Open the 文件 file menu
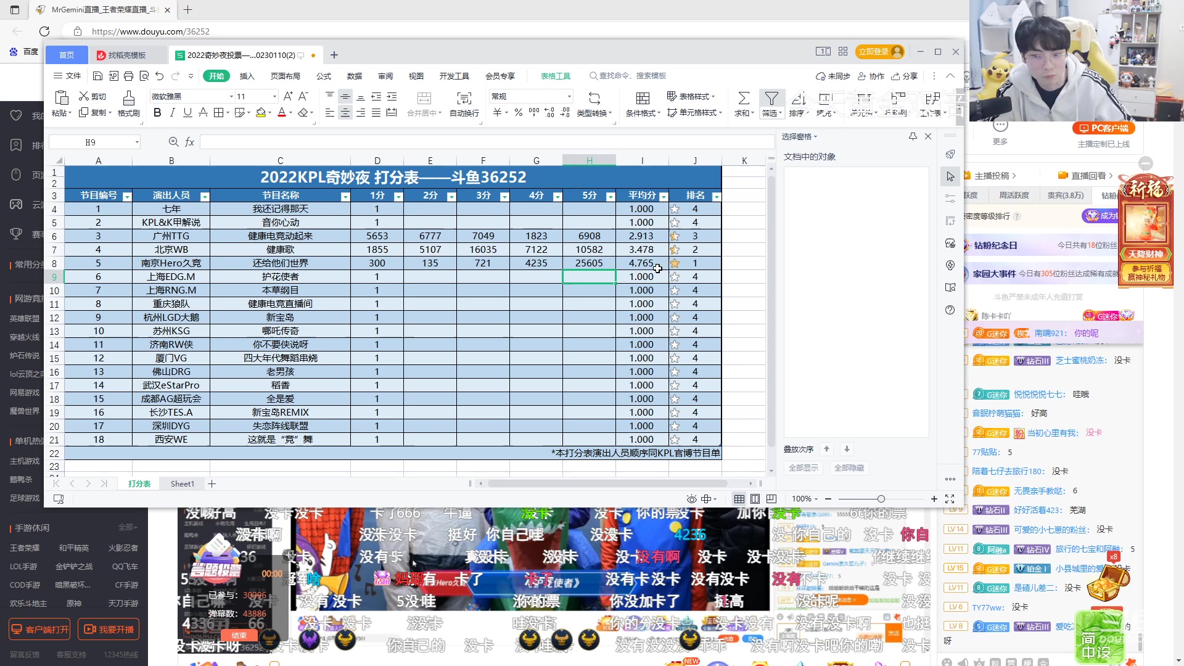Viewport: 1184px width, 666px height. [68, 76]
